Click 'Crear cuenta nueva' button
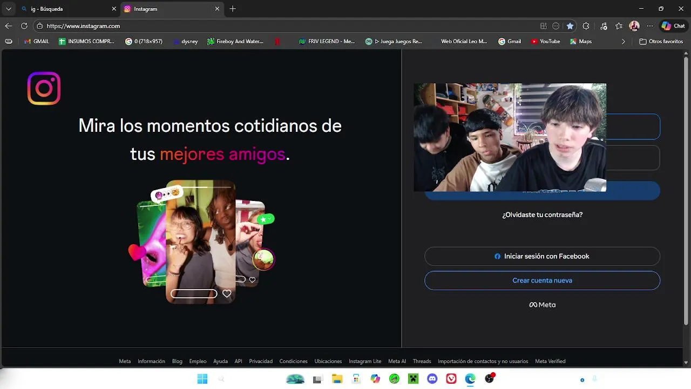Viewport: 691px width, 389px height. point(542,280)
